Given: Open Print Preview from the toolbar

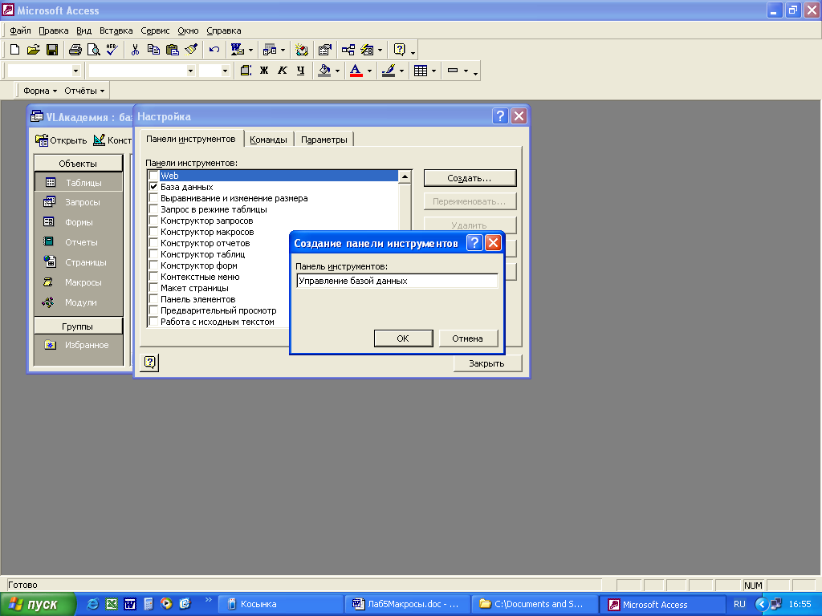Looking at the screenshot, I should (x=94, y=50).
